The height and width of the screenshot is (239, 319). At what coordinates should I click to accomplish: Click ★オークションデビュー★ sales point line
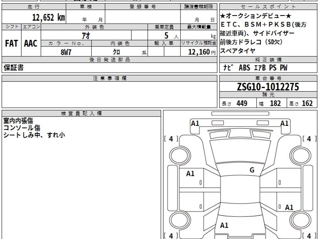[x=256, y=16]
